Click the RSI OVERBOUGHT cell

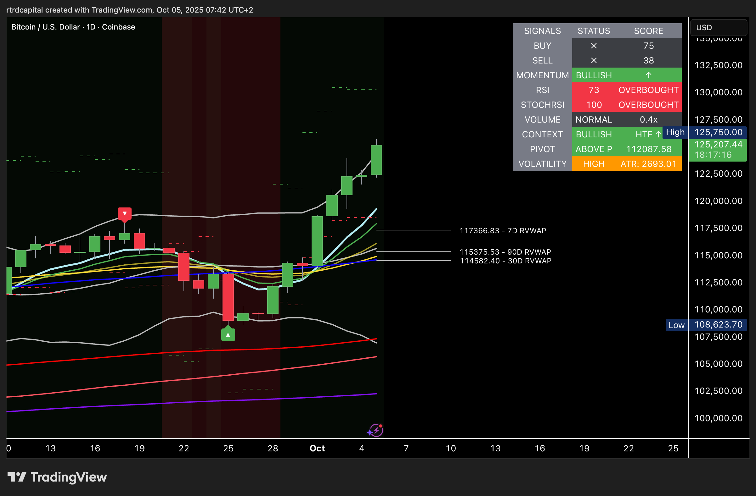648,90
